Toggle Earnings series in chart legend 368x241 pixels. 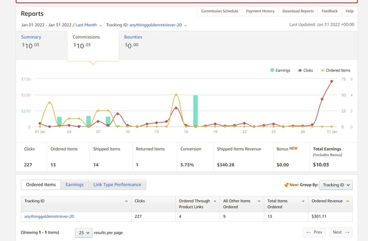point(280,70)
